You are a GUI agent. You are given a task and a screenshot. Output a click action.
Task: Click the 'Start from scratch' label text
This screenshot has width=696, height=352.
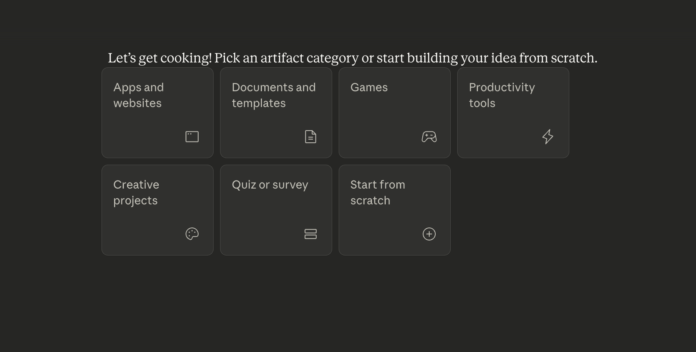(x=378, y=193)
